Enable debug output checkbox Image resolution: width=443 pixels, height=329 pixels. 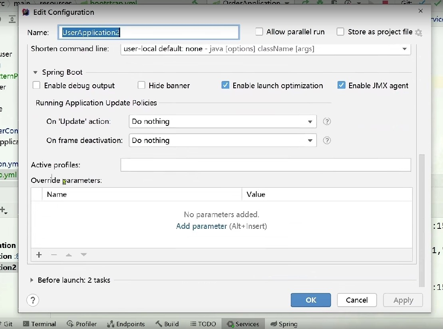36,85
